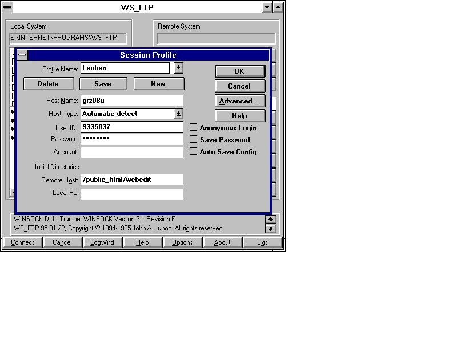Exit the WS_FTP application
Viewport: 457px width, 343px height.
pyautogui.click(x=262, y=242)
